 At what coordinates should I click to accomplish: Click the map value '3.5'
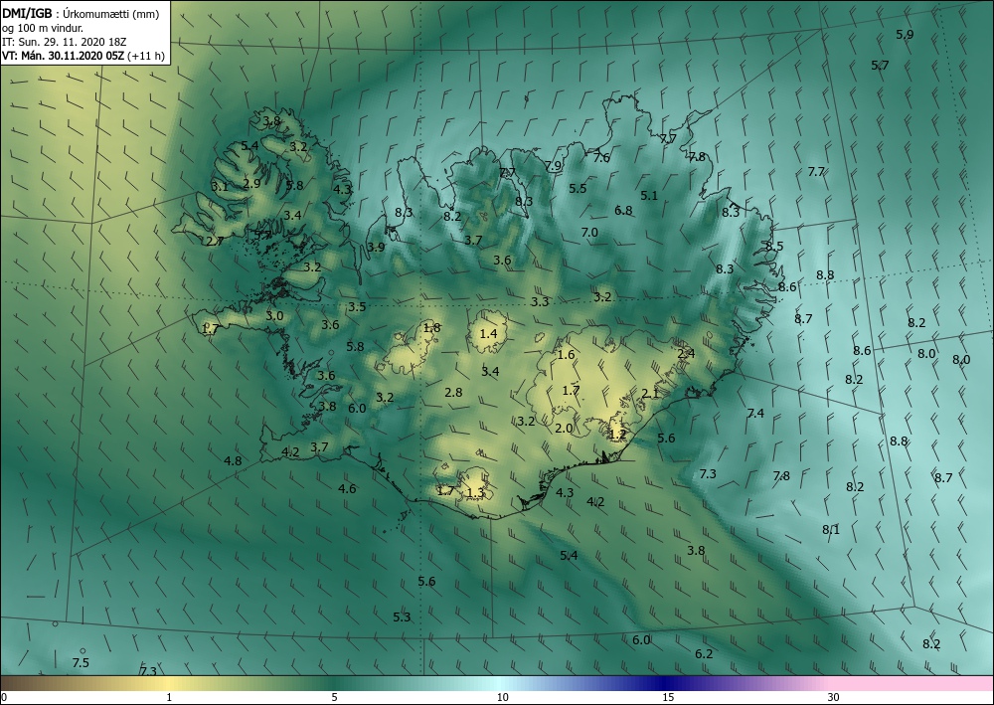(357, 307)
